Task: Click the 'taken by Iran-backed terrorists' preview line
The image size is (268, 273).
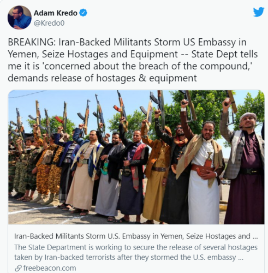Action: (129, 257)
